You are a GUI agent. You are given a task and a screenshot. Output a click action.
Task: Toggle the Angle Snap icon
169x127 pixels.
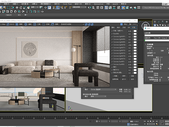[58, 7]
